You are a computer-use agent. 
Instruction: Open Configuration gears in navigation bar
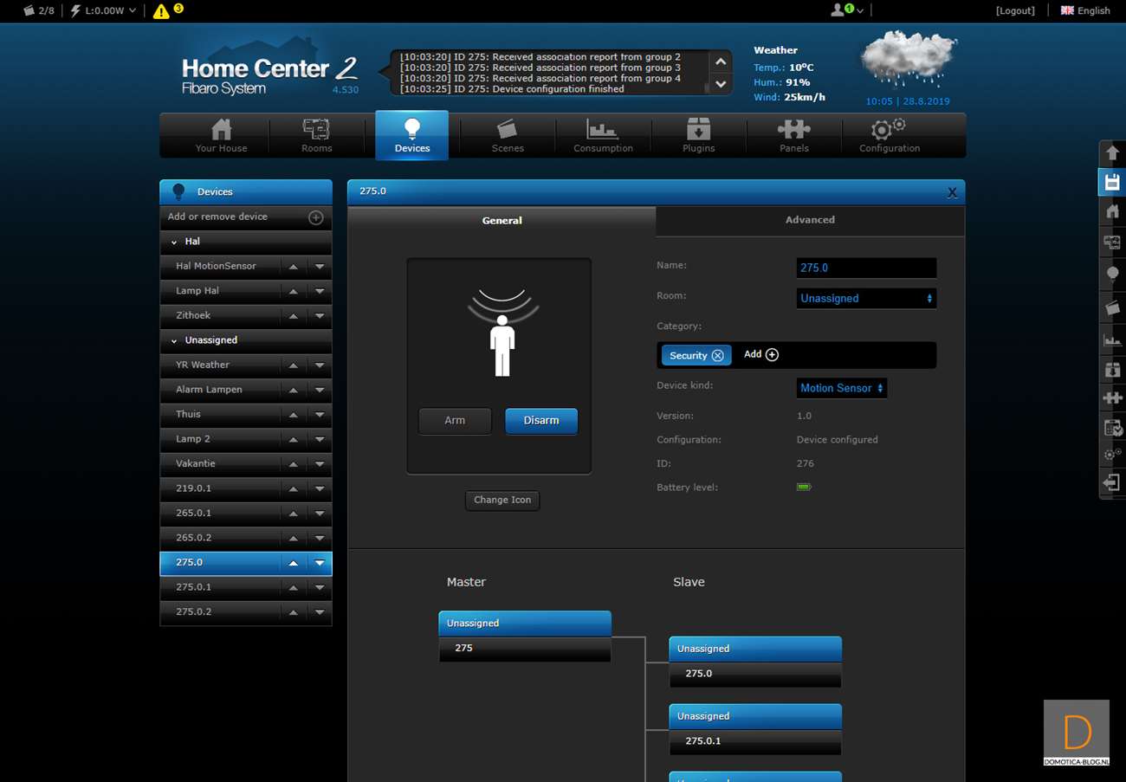click(x=889, y=136)
